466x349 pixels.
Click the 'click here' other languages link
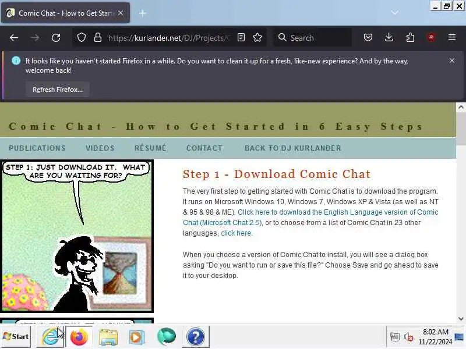236,233
